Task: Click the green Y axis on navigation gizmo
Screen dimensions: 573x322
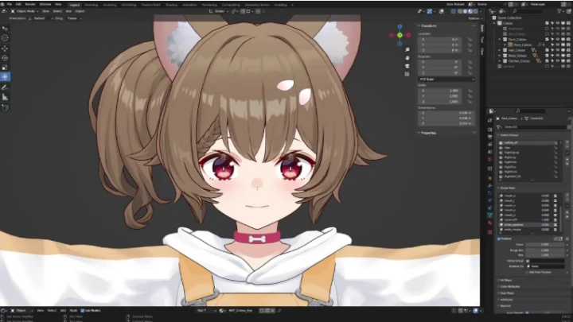Action: tap(400, 35)
